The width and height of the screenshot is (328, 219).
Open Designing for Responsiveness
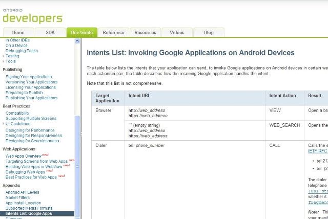pos(34,136)
